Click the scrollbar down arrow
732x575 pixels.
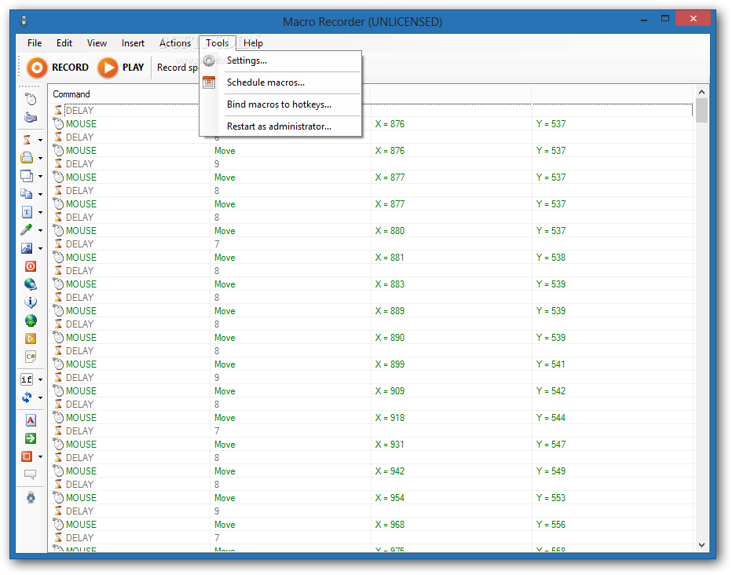point(701,545)
